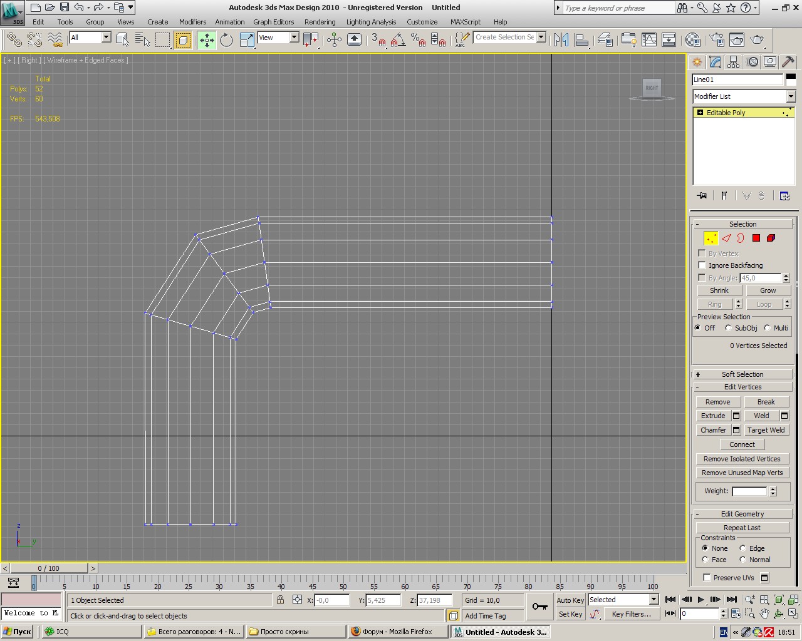Tick the Preserve UVs checkbox
Viewport: 802px width, 641px height.
click(707, 578)
